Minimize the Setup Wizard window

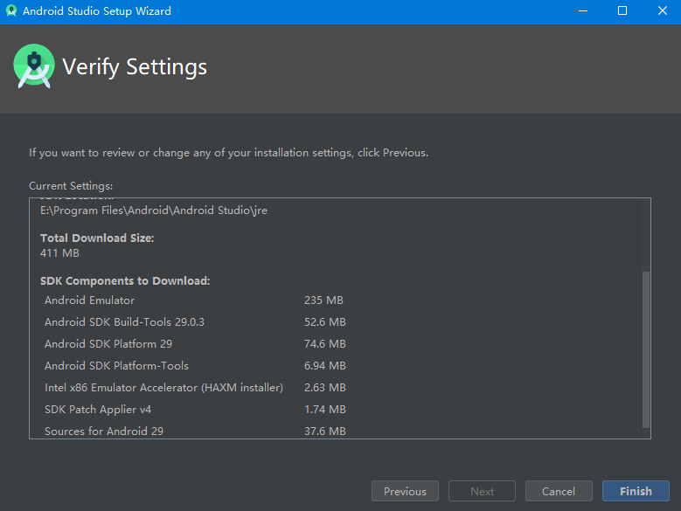[583, 10]
